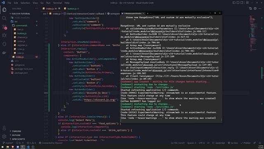Open the Manage gear icon

click(x=4, y=136)
